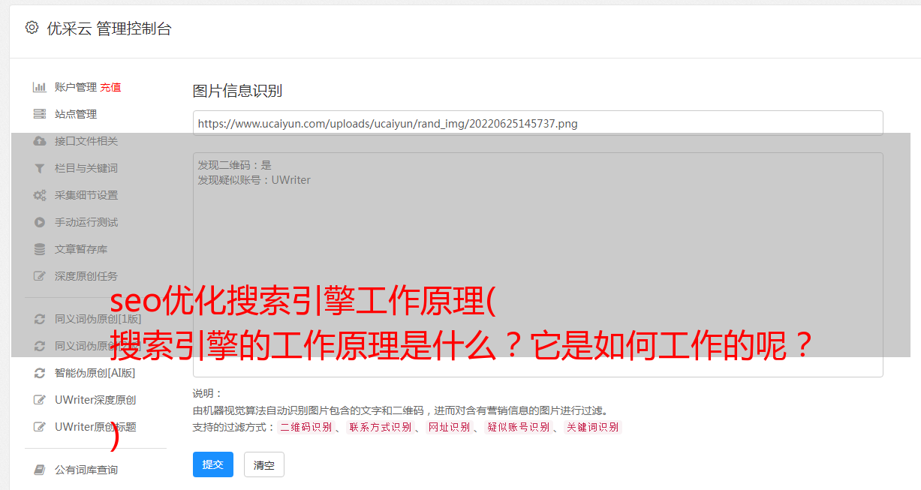Open 手动运行测试 menu item
Screen dimensions: 921x490
click(86, 222)
